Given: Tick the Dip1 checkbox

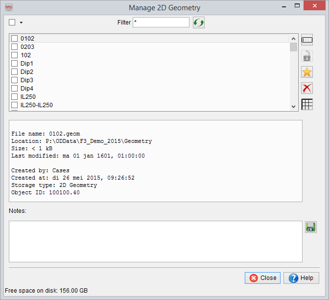Looking at the screenshot, I should (x=15, y=64).
